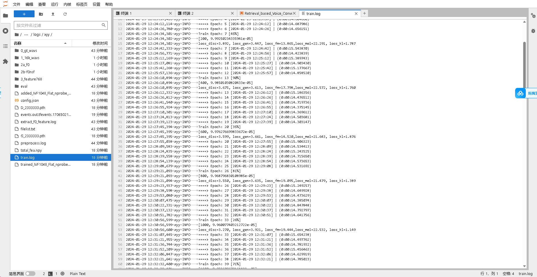Toggle the 简易界面 simple interface switch
This screenshot has width=537, height=277.
[x=30, y=274]
